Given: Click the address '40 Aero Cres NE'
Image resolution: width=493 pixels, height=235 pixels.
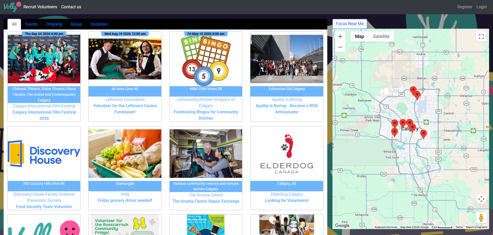Looking at the screenshot, I should point(125,89).
